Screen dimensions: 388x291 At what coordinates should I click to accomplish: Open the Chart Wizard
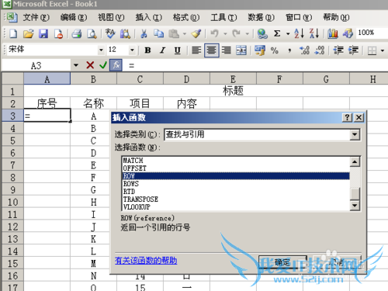click(x=333, y=33)
